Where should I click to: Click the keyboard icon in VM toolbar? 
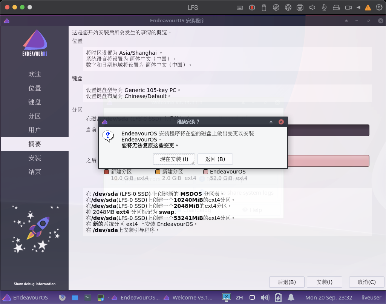(239, 8)
